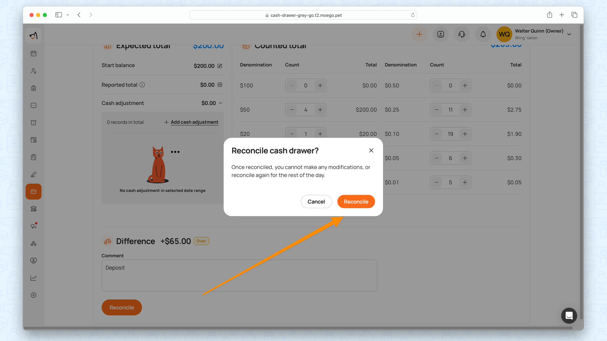Close the Reconcile cash drawer dialog
607x341 pixels.
[x=371, y=150]
